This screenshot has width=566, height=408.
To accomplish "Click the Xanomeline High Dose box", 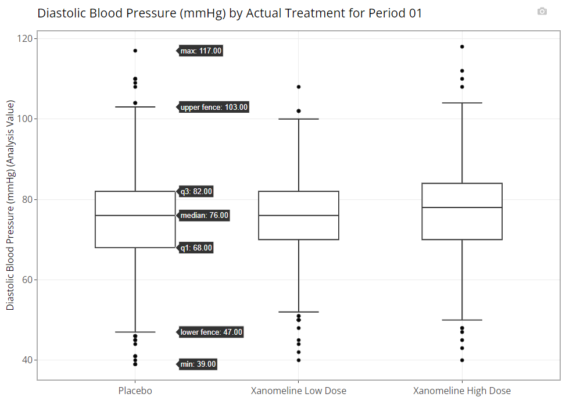I will pos(462,212).
